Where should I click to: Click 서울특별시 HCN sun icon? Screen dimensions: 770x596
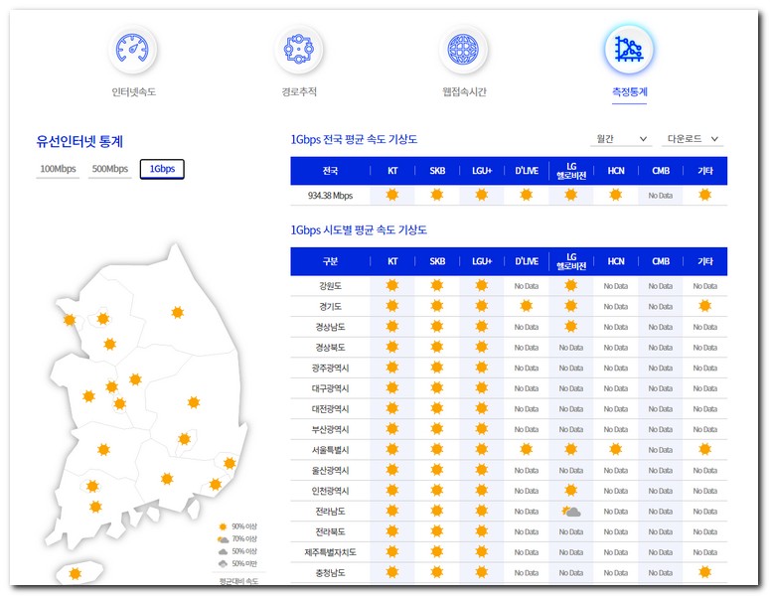point(616,449)
